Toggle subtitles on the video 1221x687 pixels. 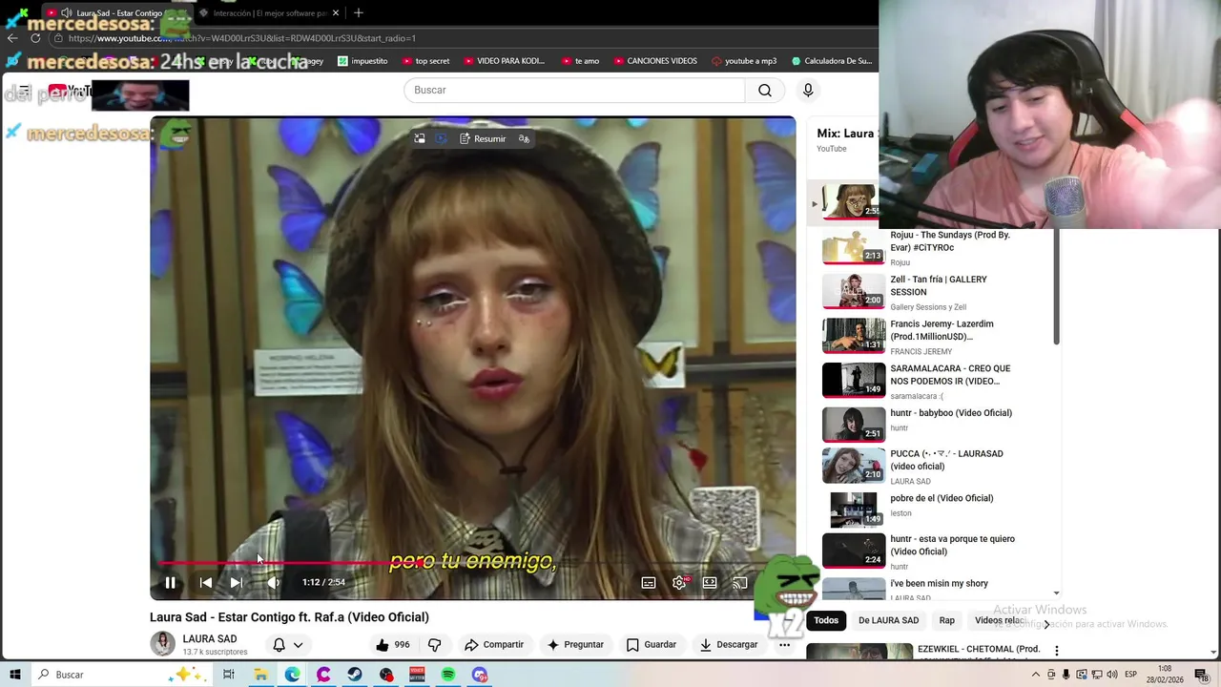tap(649, 582)
